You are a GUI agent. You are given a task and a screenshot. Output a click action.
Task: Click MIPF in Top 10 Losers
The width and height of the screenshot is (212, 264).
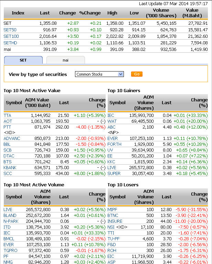coord(112,209)
